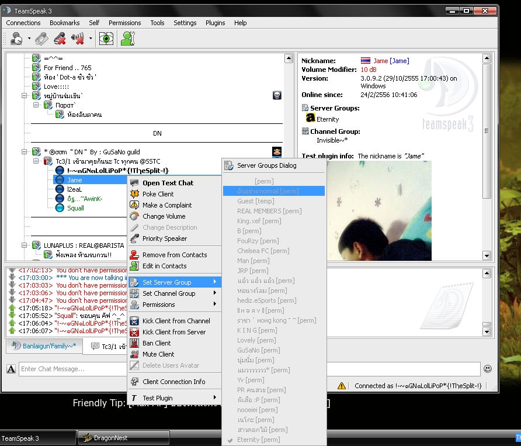Click the warning icon in status bar

[x=342, y=386]
